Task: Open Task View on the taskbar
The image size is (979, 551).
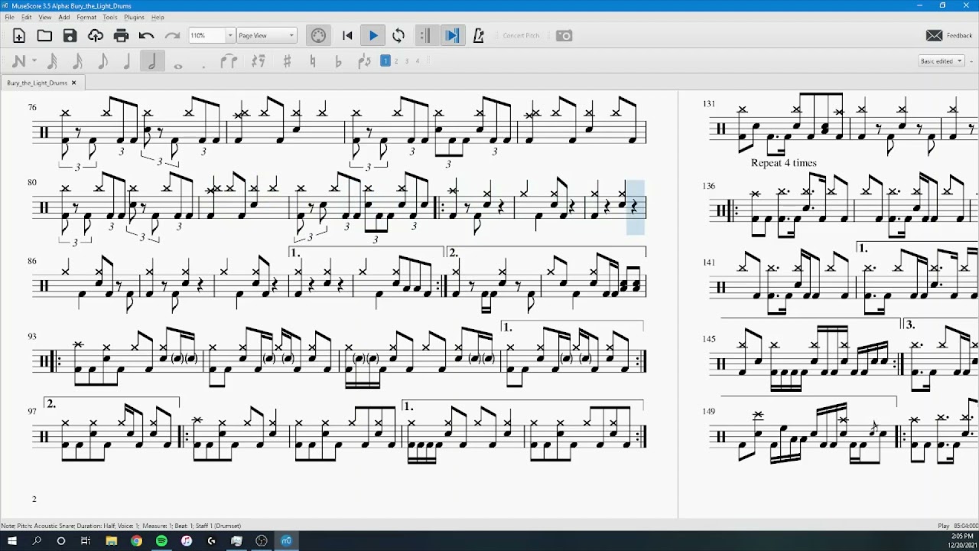Action: point(86,541)
